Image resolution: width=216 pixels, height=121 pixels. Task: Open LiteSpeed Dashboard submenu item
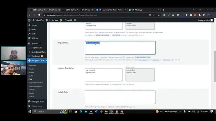click(32, 65)
